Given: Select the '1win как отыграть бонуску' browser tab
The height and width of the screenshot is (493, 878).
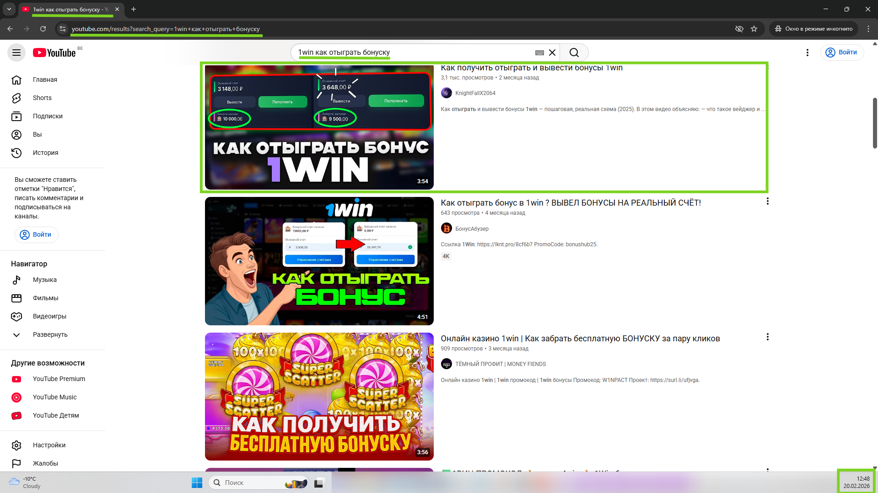Looking at the screenshot, I should tap(71, 9).
